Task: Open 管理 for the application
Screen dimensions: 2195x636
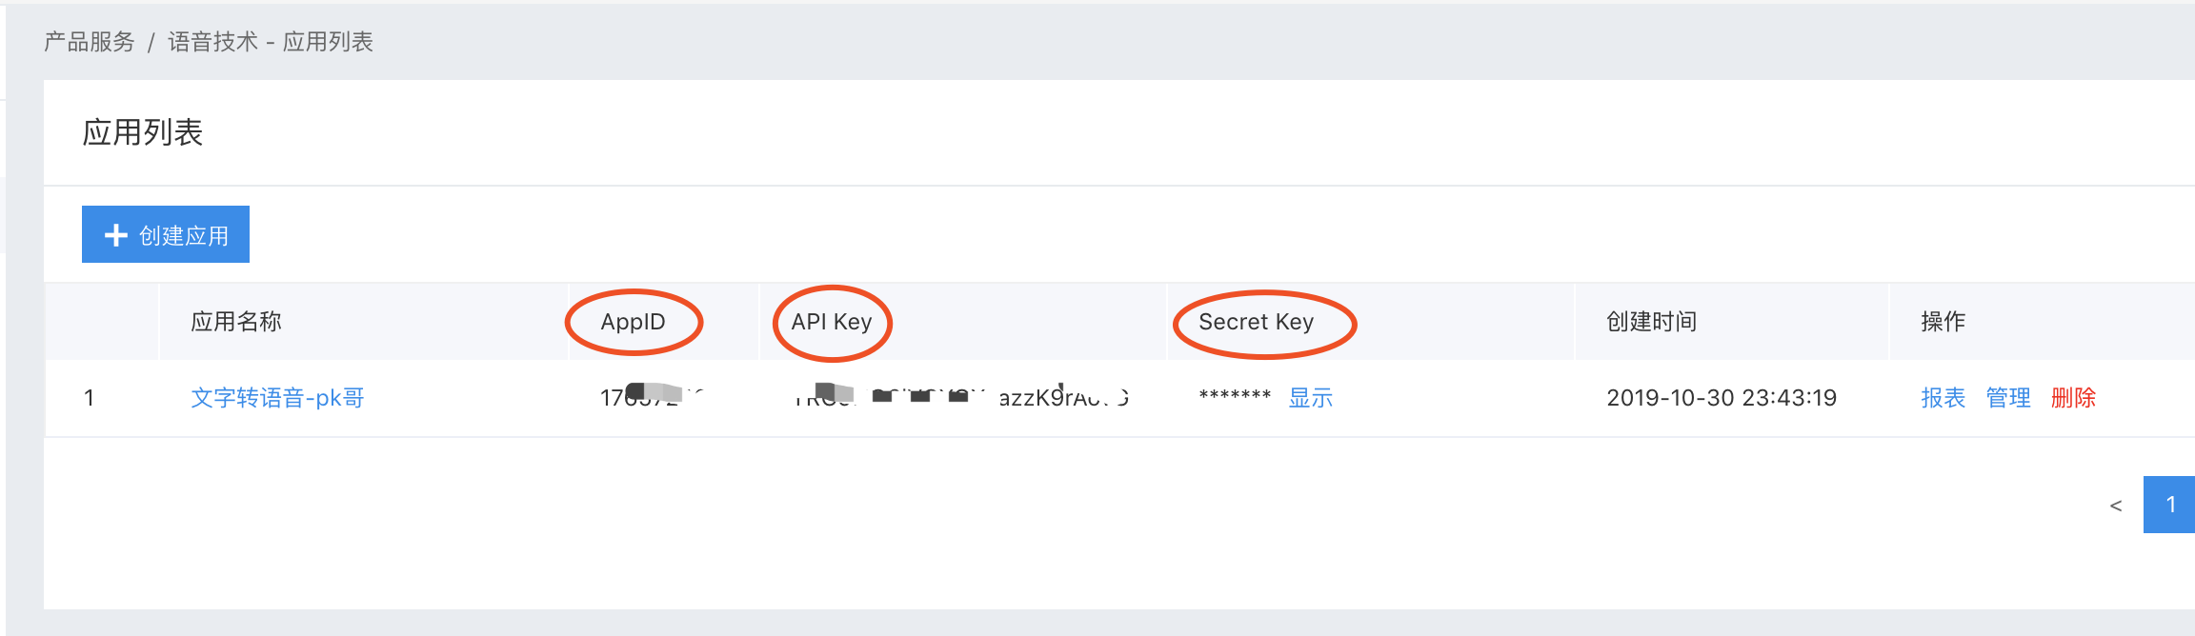Action: [2008, 398]
